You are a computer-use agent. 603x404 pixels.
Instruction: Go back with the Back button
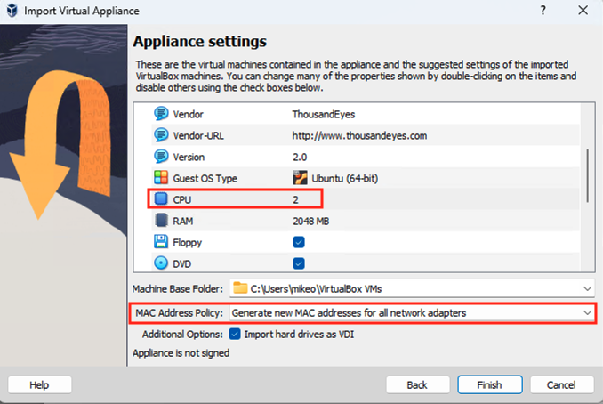[x=417, y=385]
